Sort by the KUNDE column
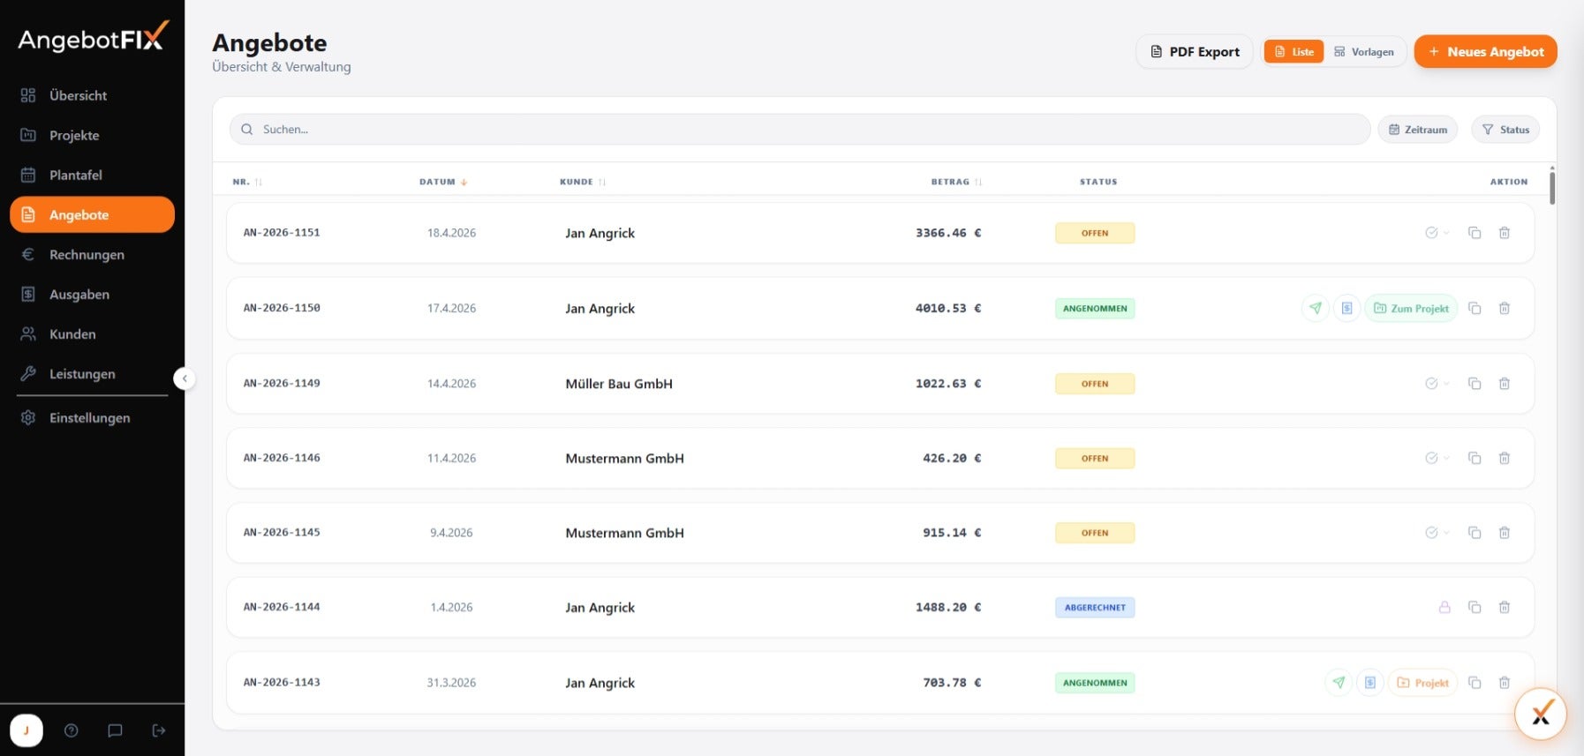Image resolution: width=1584 pixels, height=756 pixels. pos(583,182)
